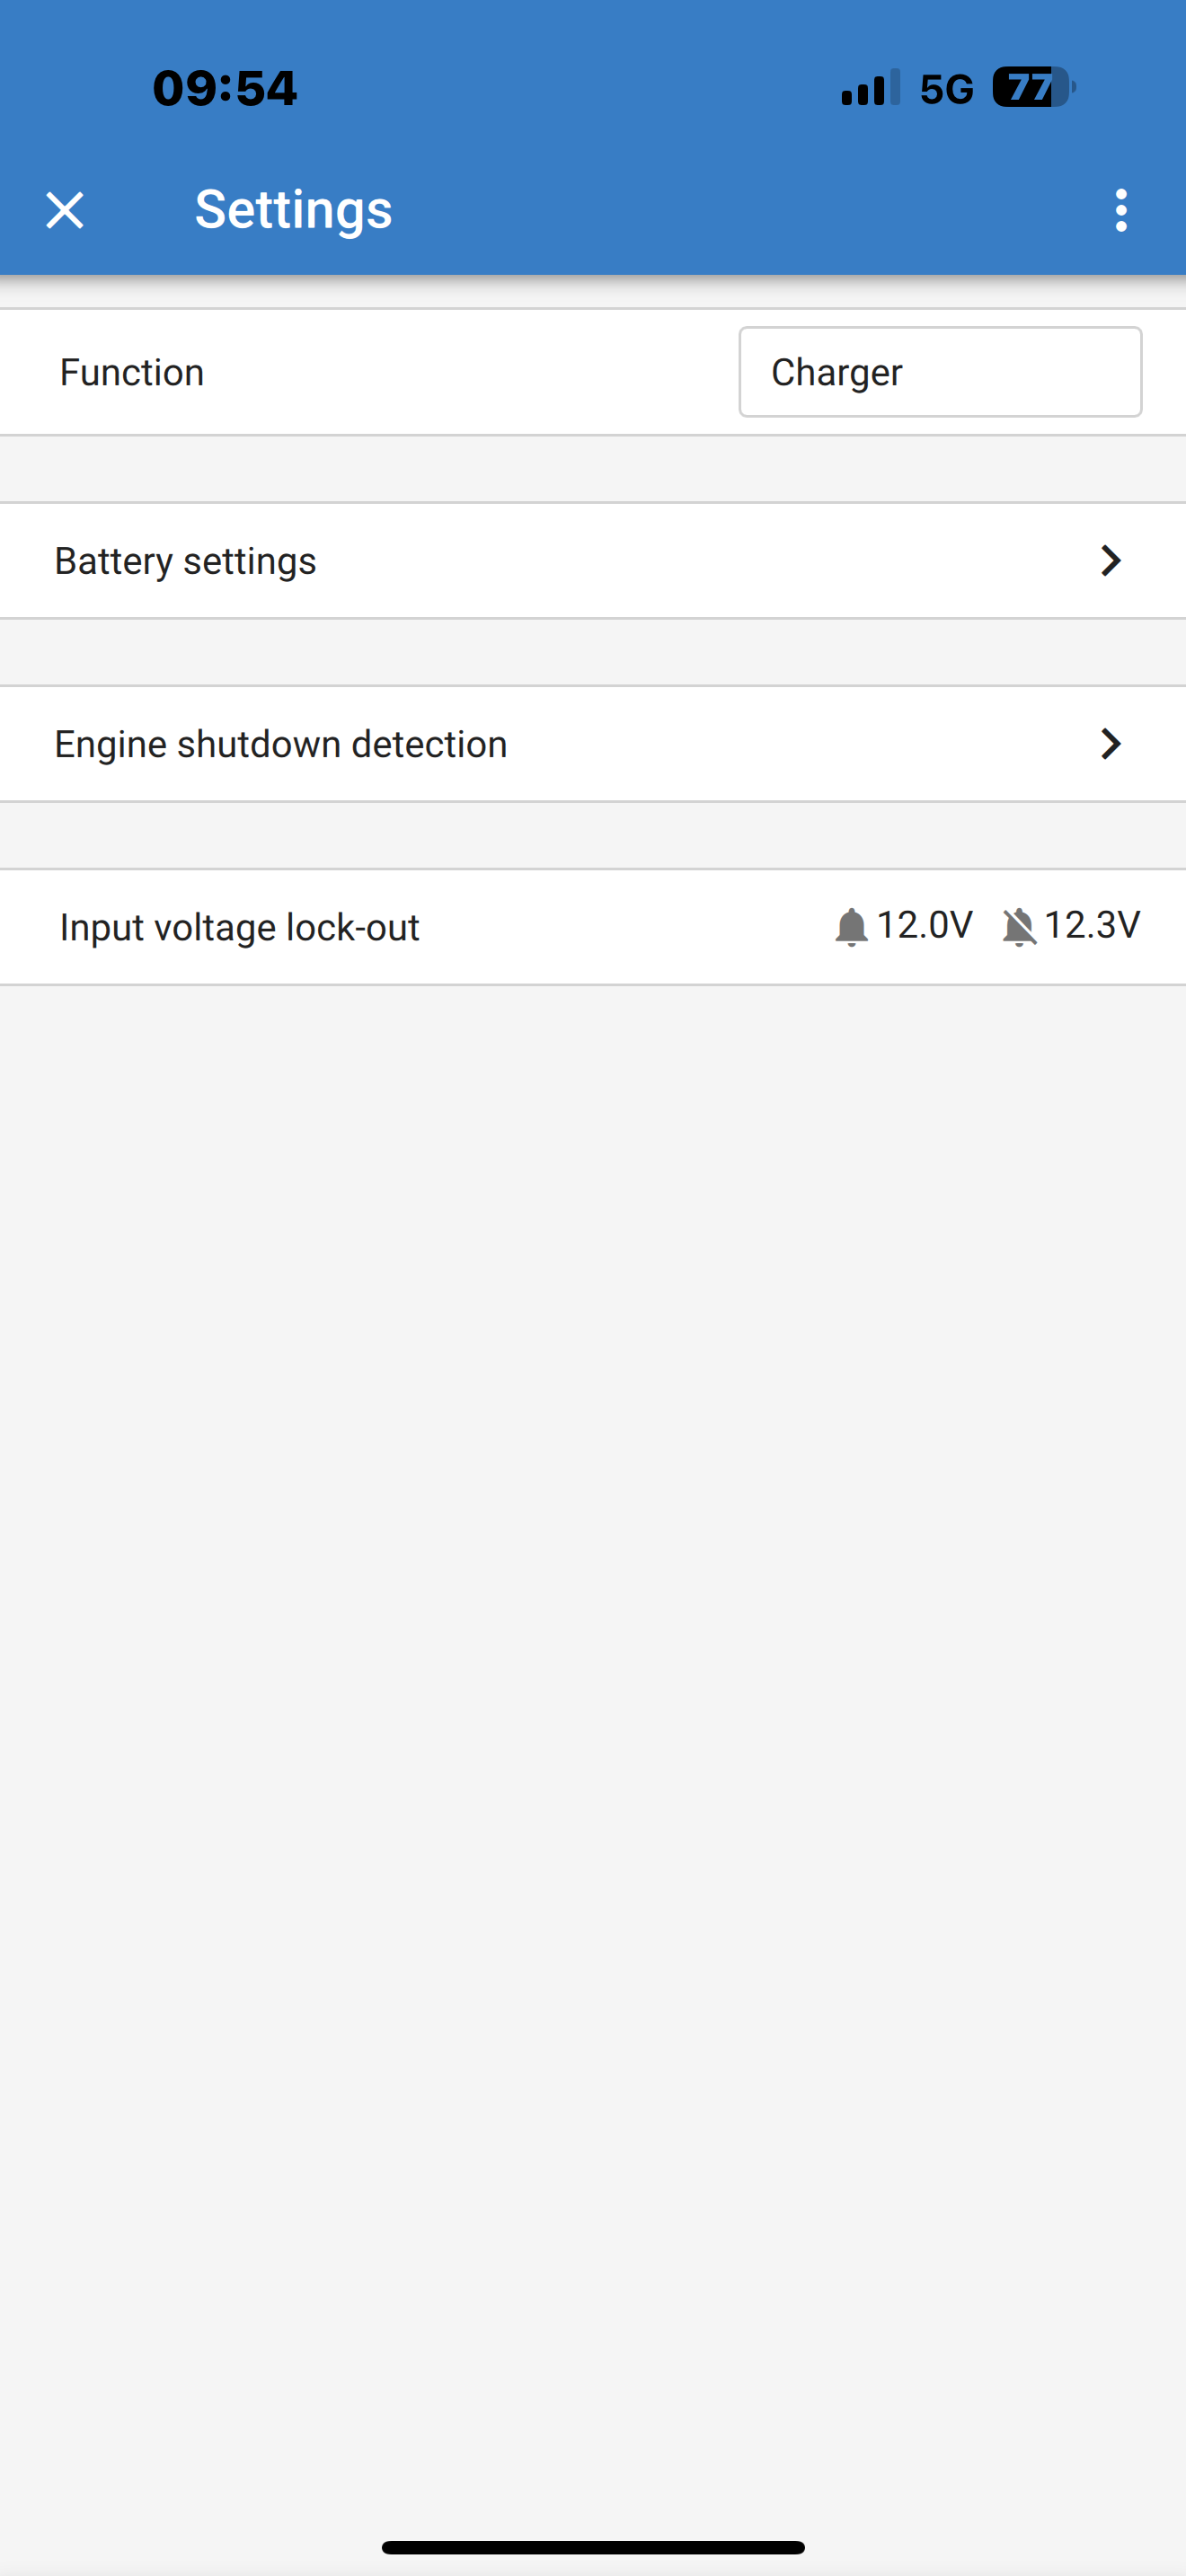Select the 12.0V lock-out value

point(925,925)
